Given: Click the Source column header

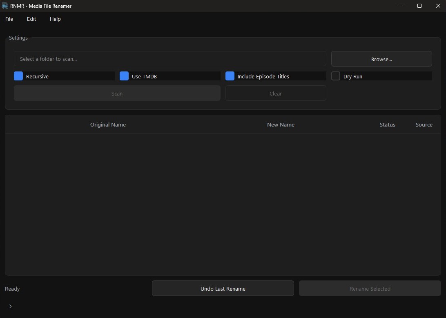Looking at the screenshot, I should 424,125.
